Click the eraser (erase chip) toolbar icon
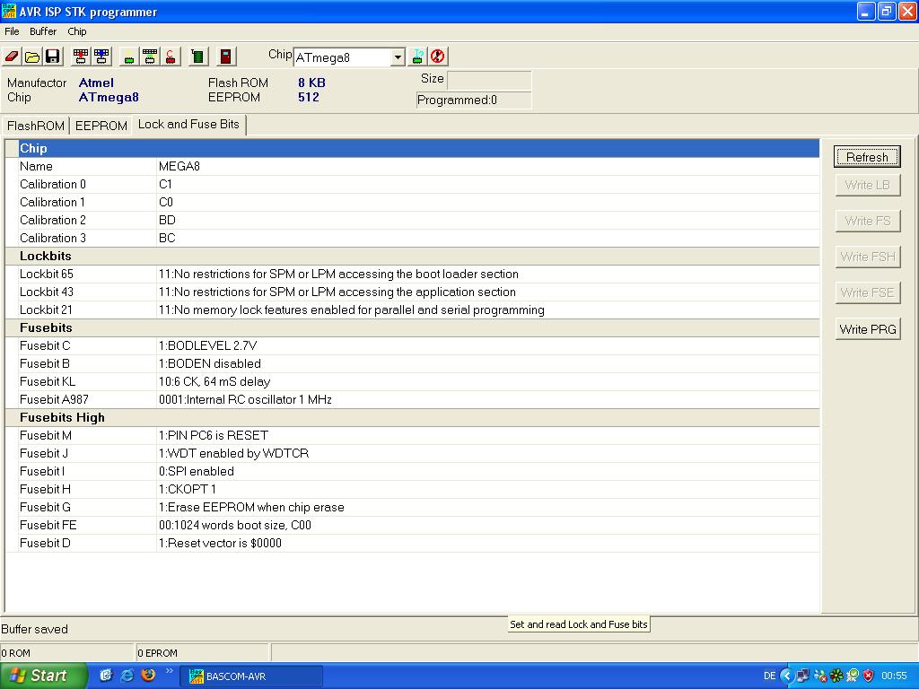The height and width of the screenshot is (689, 919). coord(12,57)
